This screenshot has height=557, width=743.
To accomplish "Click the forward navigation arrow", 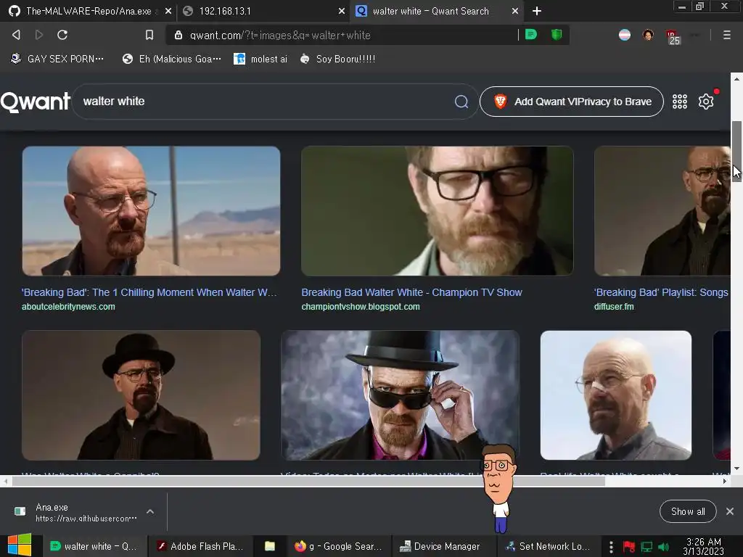I will pos(39,35).
